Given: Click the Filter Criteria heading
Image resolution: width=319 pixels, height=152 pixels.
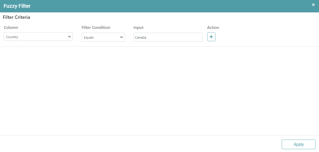Looking at the screenshot, I should [17, 18].
